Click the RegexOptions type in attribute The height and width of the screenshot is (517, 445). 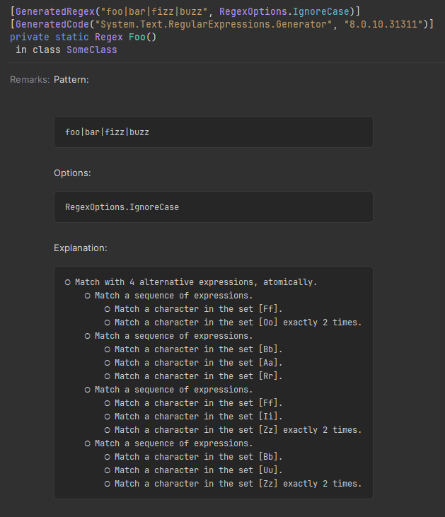(253, 11)
